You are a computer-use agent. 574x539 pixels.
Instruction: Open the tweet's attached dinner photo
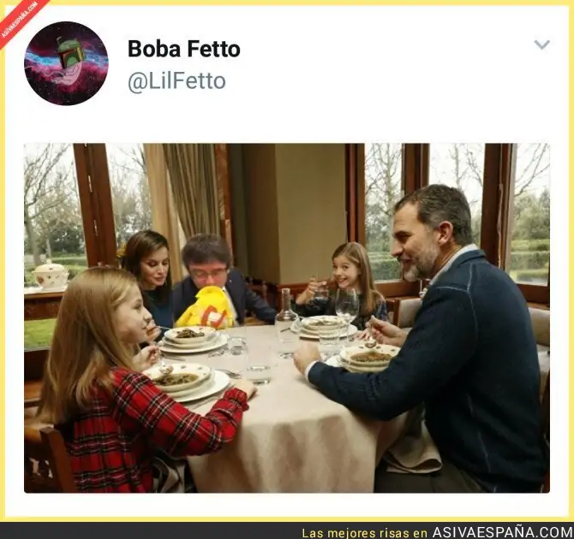(x=287, y=317)
